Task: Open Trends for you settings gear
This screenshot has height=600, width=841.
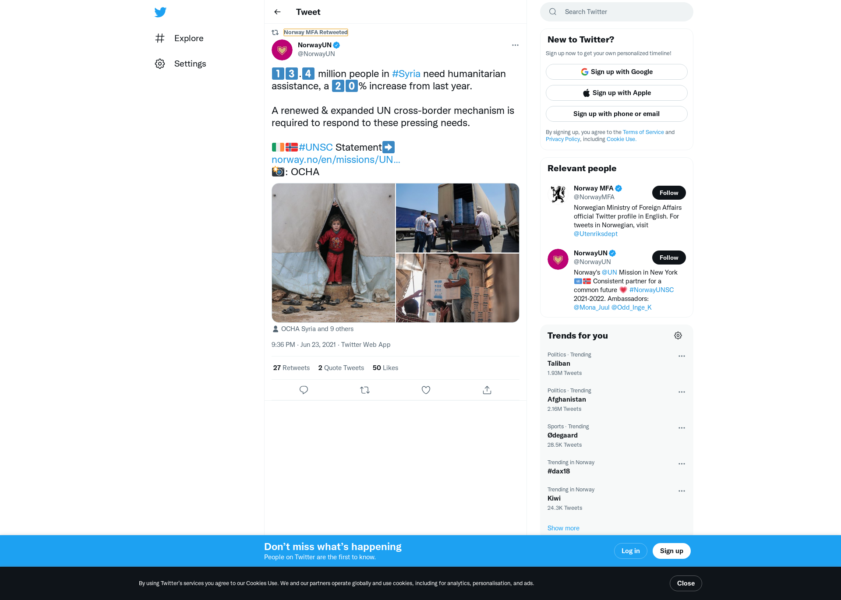Action: point(678,335)
